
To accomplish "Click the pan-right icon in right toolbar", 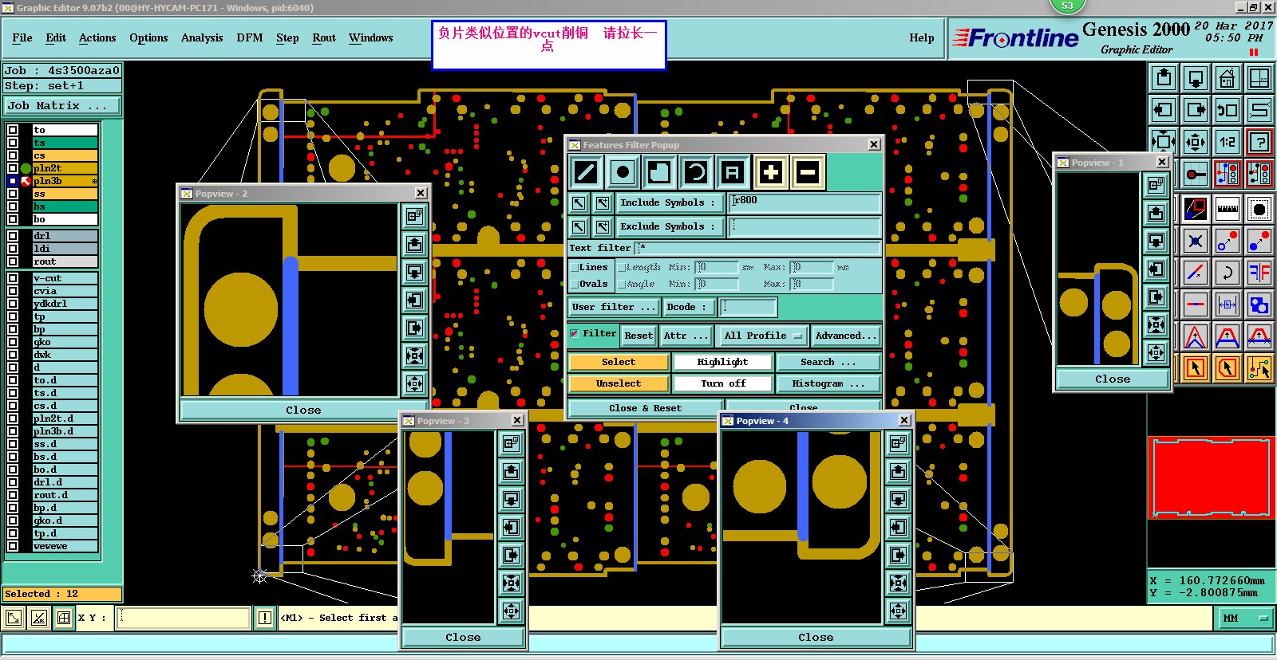I will click(1196, 110).
